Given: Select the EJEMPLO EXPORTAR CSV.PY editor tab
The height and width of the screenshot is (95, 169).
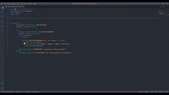Looking at the screenshot, I should pyautogui.click(x=15, y=7).
